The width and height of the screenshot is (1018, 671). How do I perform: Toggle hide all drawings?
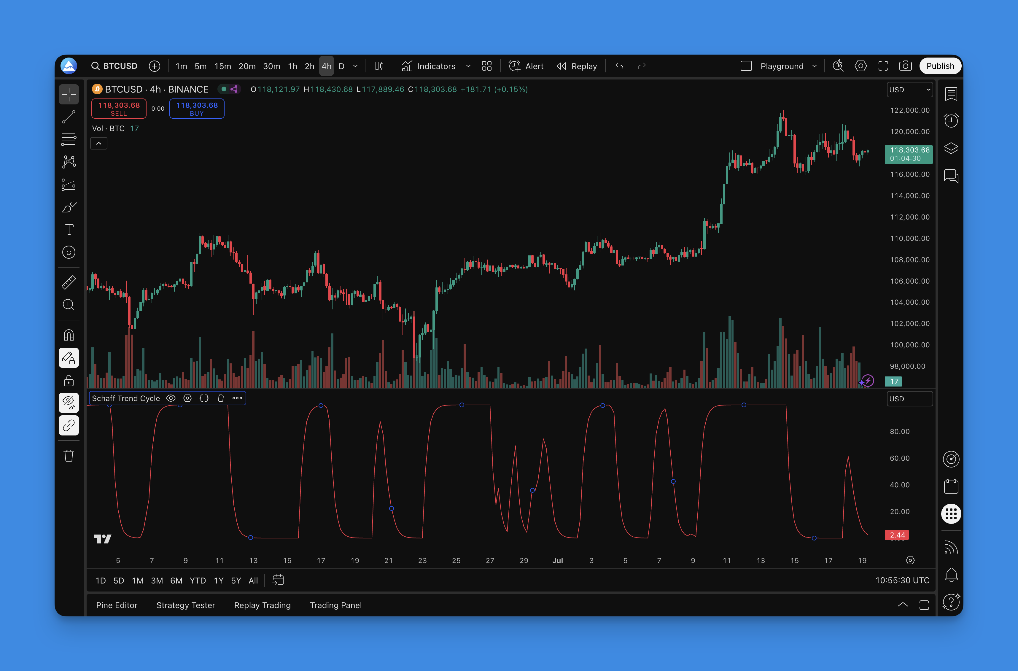pyautogui.click(x=69, y=403)
